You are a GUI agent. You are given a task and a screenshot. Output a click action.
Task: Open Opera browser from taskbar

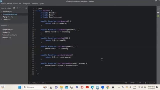coord(82,87)
